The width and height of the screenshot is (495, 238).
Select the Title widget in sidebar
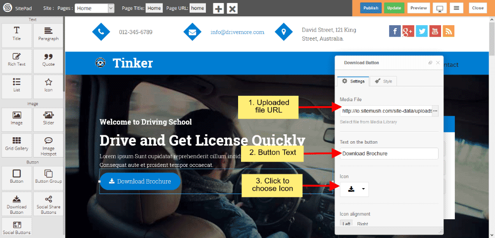17,34
